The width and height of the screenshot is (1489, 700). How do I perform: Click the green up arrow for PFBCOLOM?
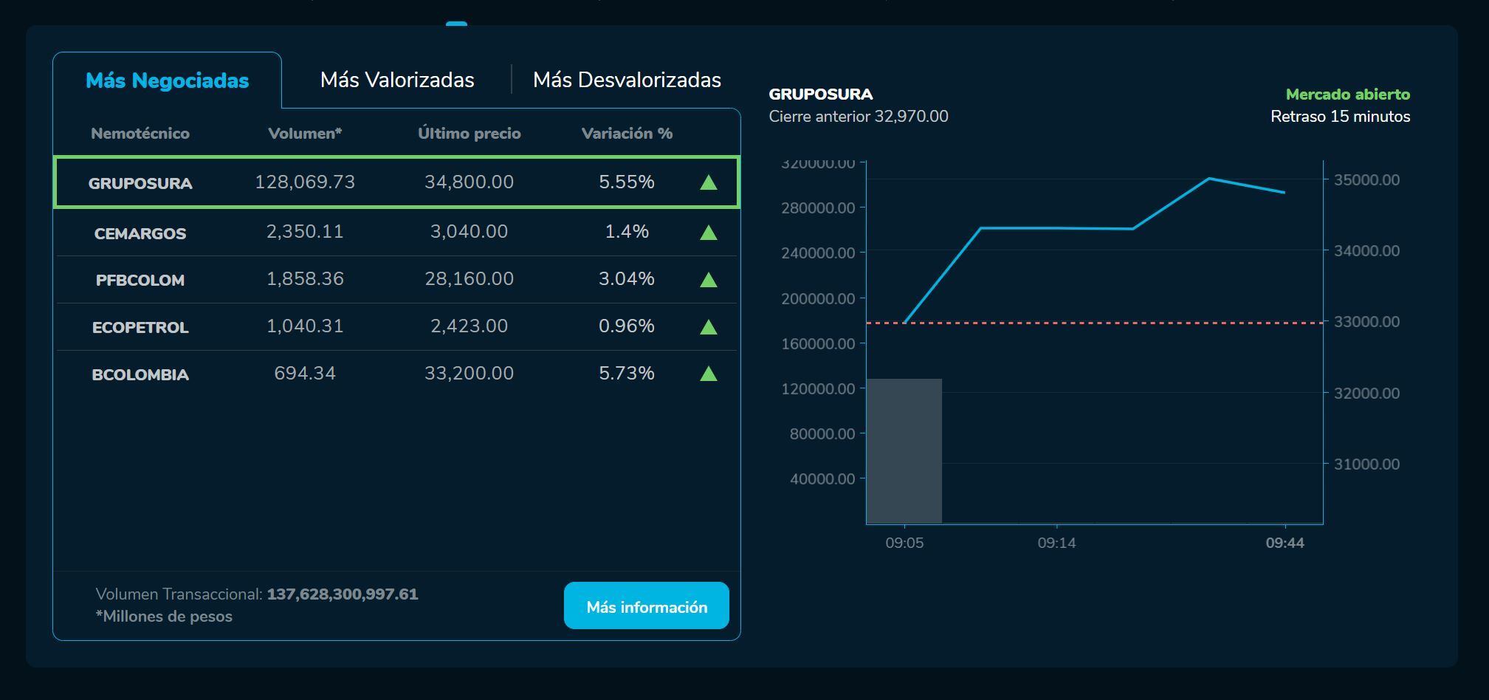click(x=708, y=280)
